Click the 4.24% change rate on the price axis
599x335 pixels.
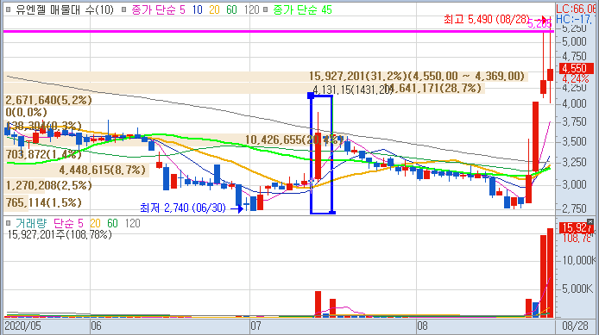pyautogui.click(x=576, y=79)
